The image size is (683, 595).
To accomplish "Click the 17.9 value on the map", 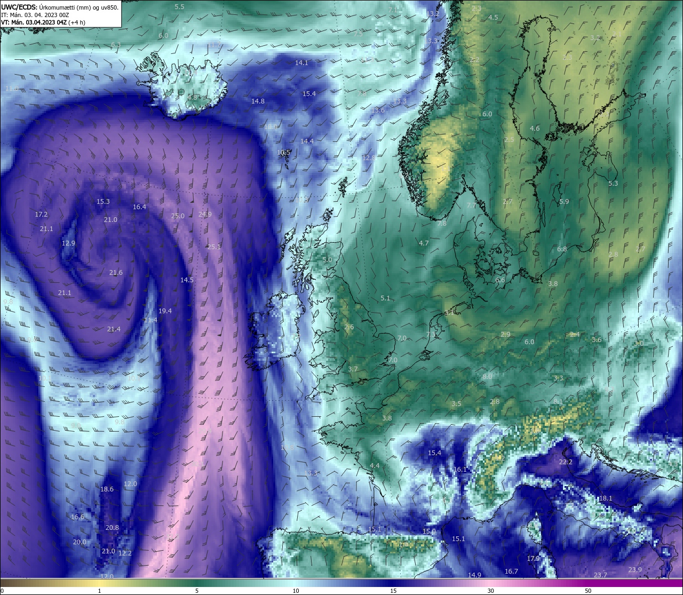I will (x=534, y=559).
